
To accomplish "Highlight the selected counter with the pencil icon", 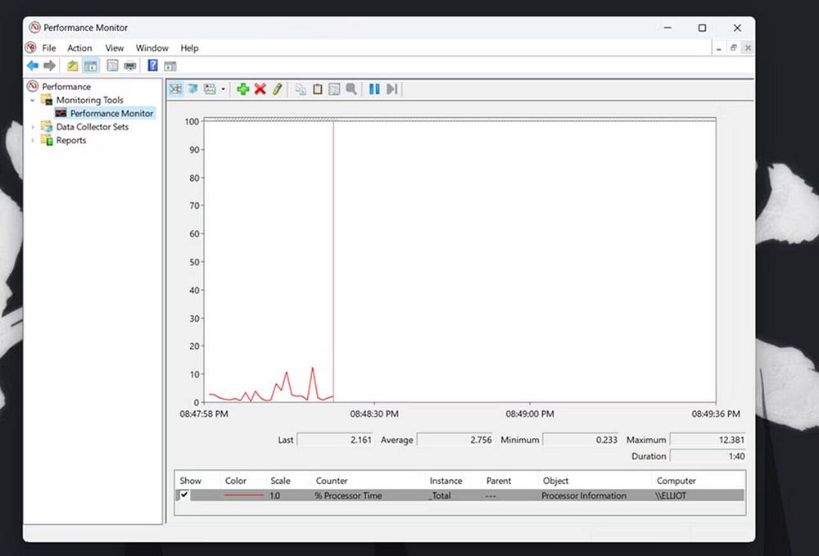I will [277, 89].
